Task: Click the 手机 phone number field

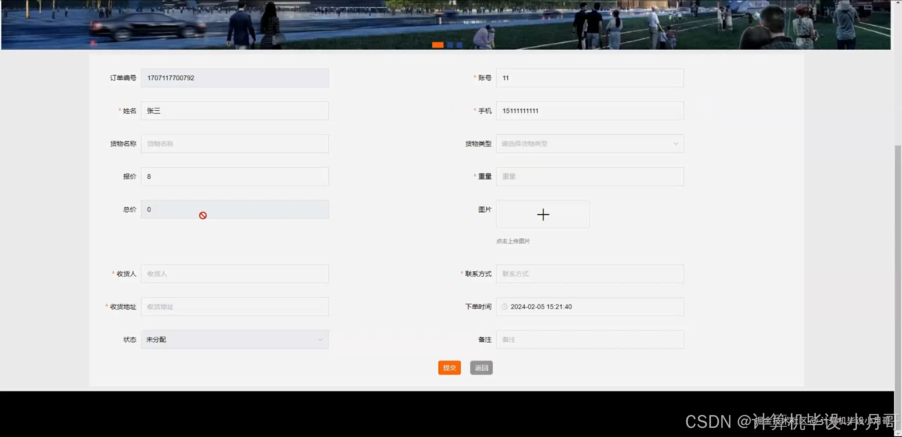Action: (x=590, y=111)
